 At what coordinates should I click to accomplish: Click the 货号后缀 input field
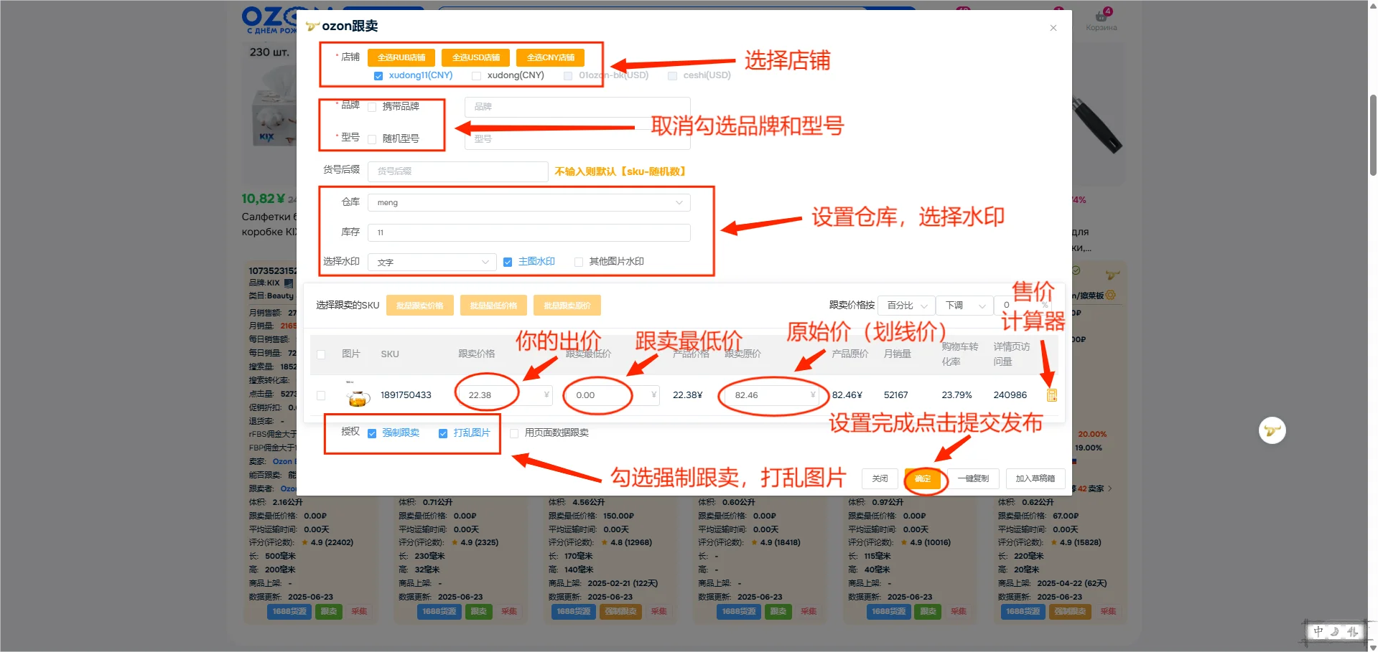click(457, 171)
